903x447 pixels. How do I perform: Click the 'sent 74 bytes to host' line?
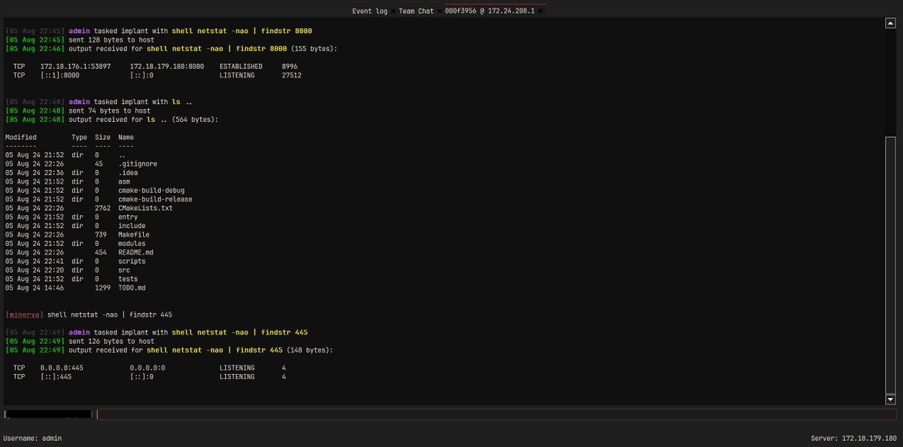coord(110,111)
